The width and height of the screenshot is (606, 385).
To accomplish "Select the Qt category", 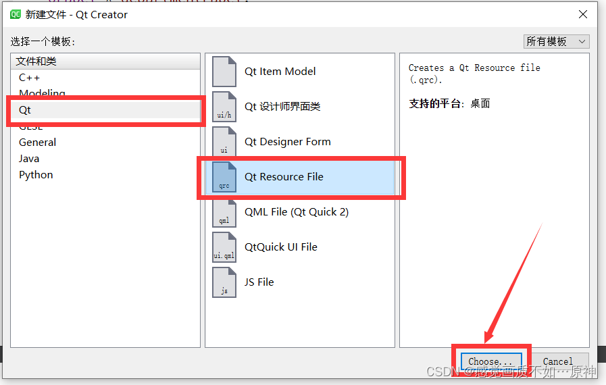I will tap(105, 110).
